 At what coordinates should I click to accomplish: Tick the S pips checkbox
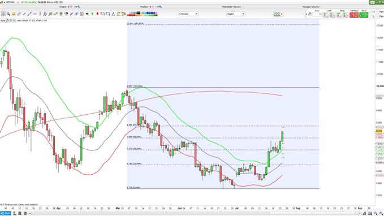[371, 11]
